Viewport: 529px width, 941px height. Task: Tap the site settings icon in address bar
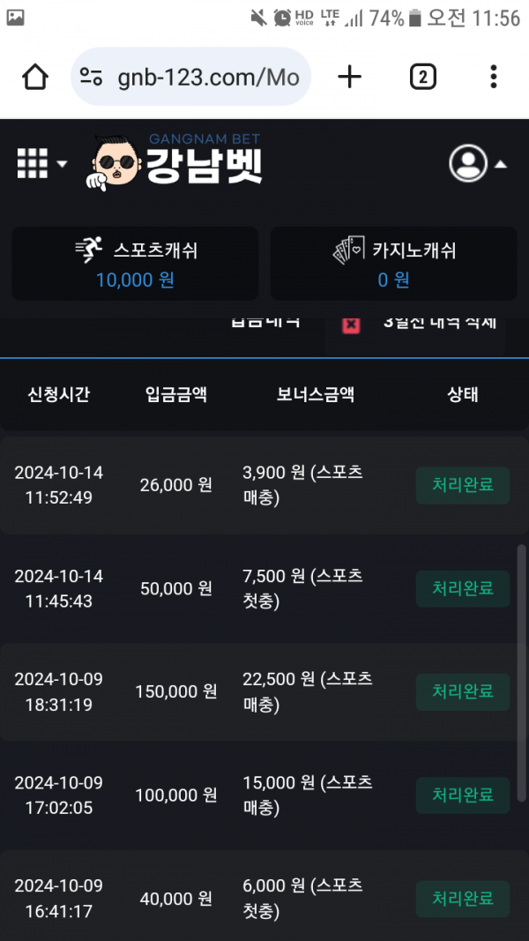click(x=91, y=78)
